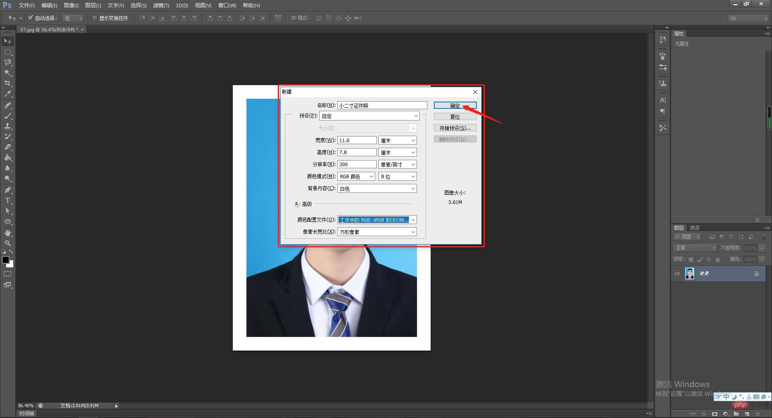Open the screen mode icon in toolbox
Viewport: 772px width, 418px height.
point(8,285)
